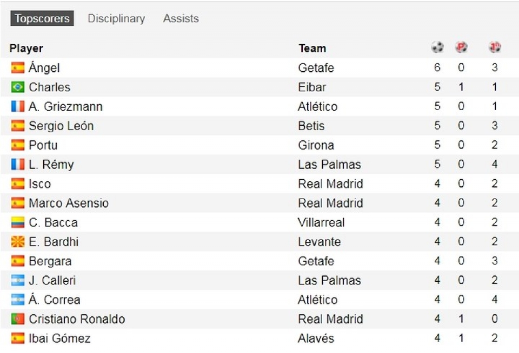This screenshot has height=353, width=519.
Task: Click the Team column header
Action: 312,48
